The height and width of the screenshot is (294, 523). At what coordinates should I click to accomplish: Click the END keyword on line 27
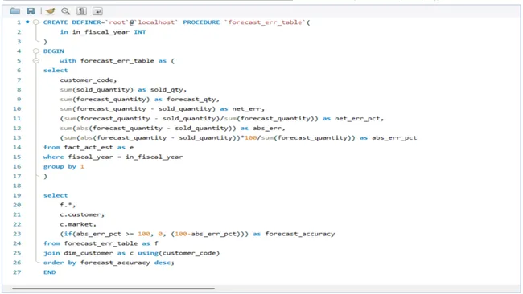tap(50, 272)
